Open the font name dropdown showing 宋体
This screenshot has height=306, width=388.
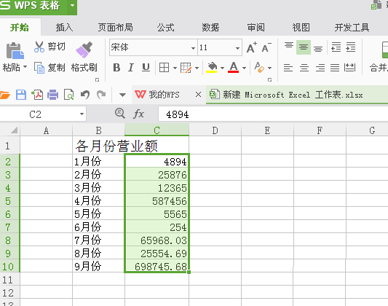click(x=193, y=48)
